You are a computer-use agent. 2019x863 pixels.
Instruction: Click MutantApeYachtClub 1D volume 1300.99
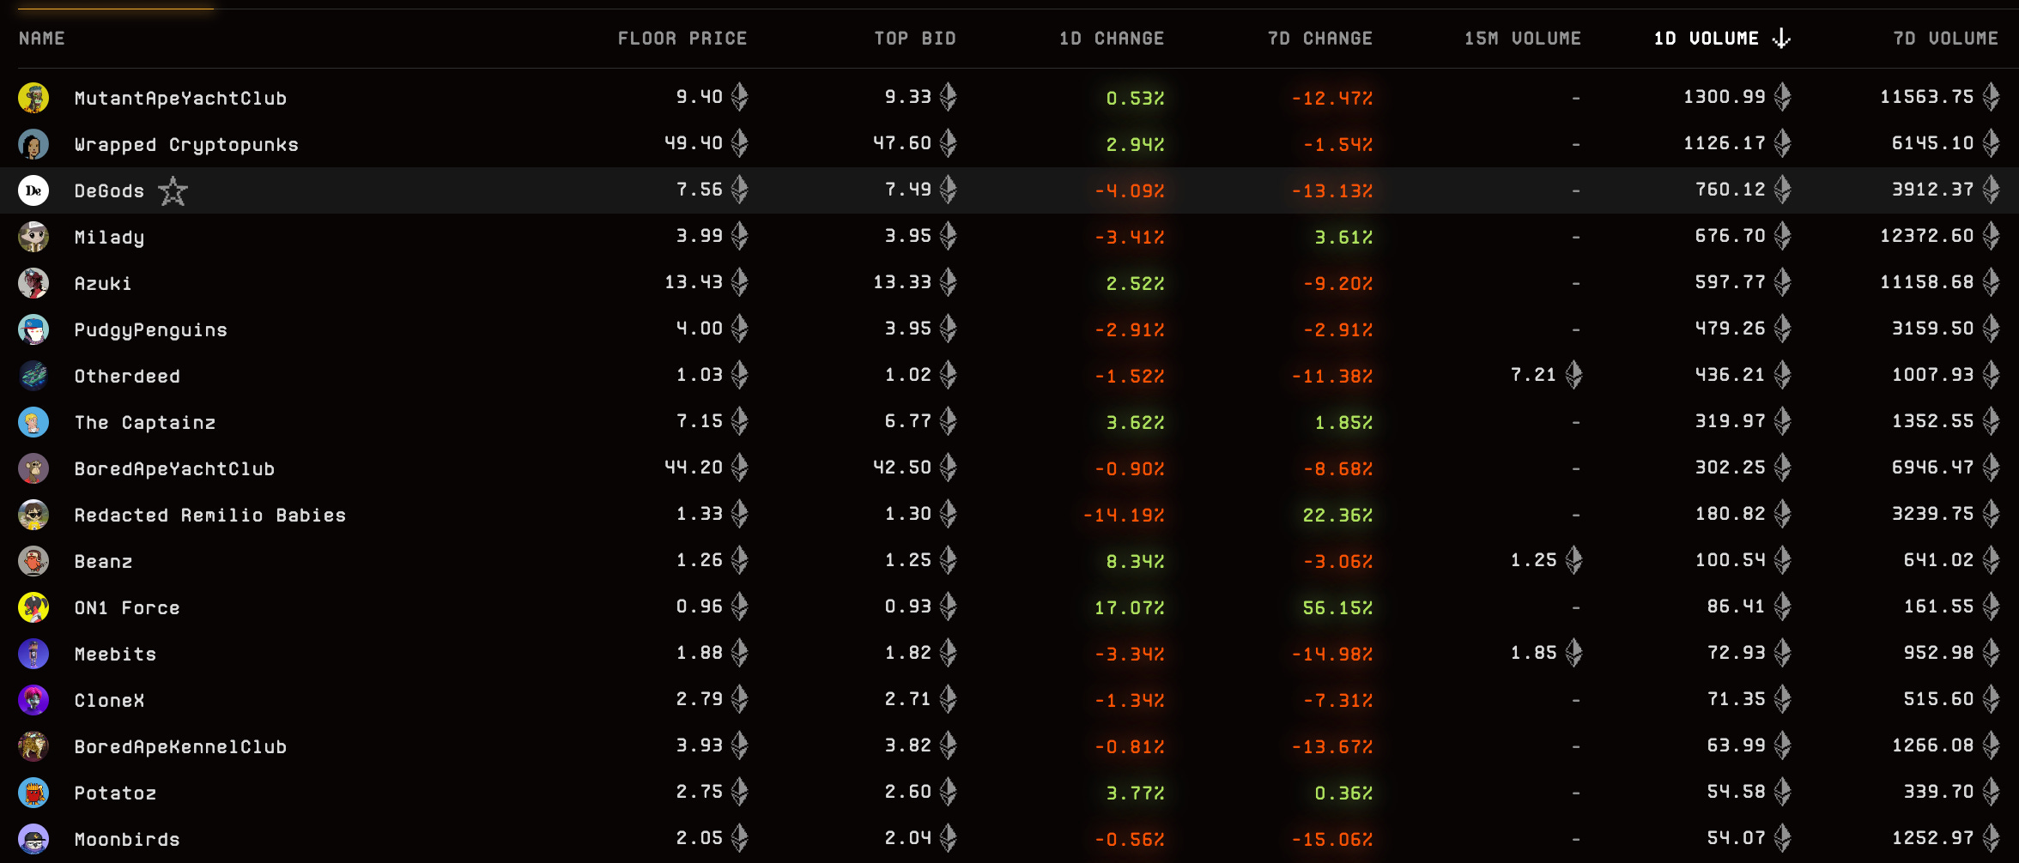click(1725, 97)
